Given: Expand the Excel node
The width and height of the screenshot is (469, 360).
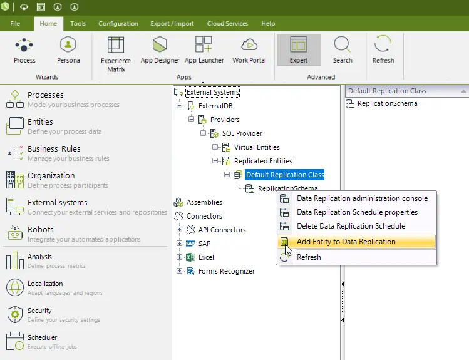Looking at the screenshot, I should 179,257.
